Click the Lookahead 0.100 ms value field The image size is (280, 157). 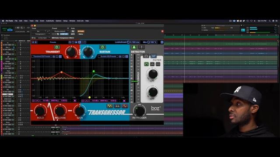[135, 42]
